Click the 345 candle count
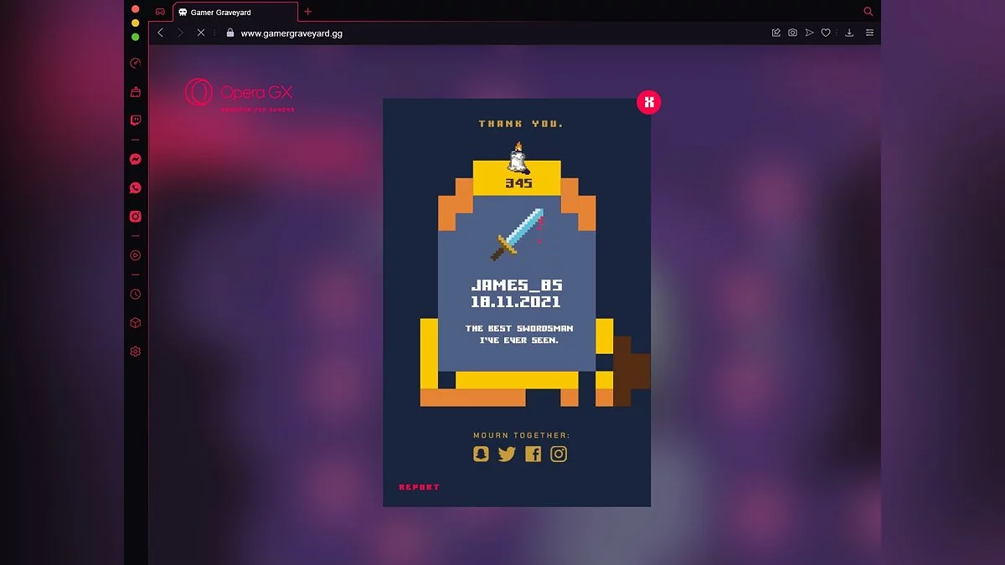 tap(518, 183)
